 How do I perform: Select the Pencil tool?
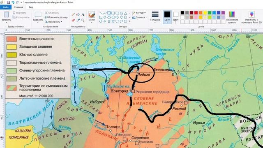tap(73, 15)
